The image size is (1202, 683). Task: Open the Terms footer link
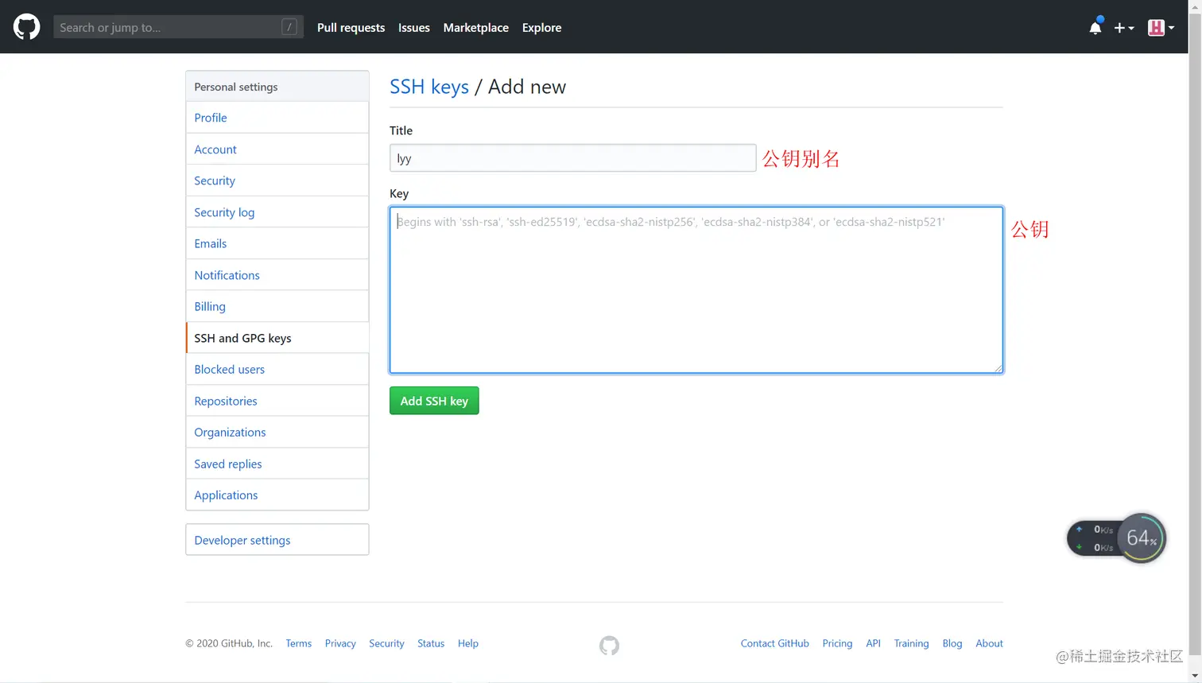pos(299,643)
